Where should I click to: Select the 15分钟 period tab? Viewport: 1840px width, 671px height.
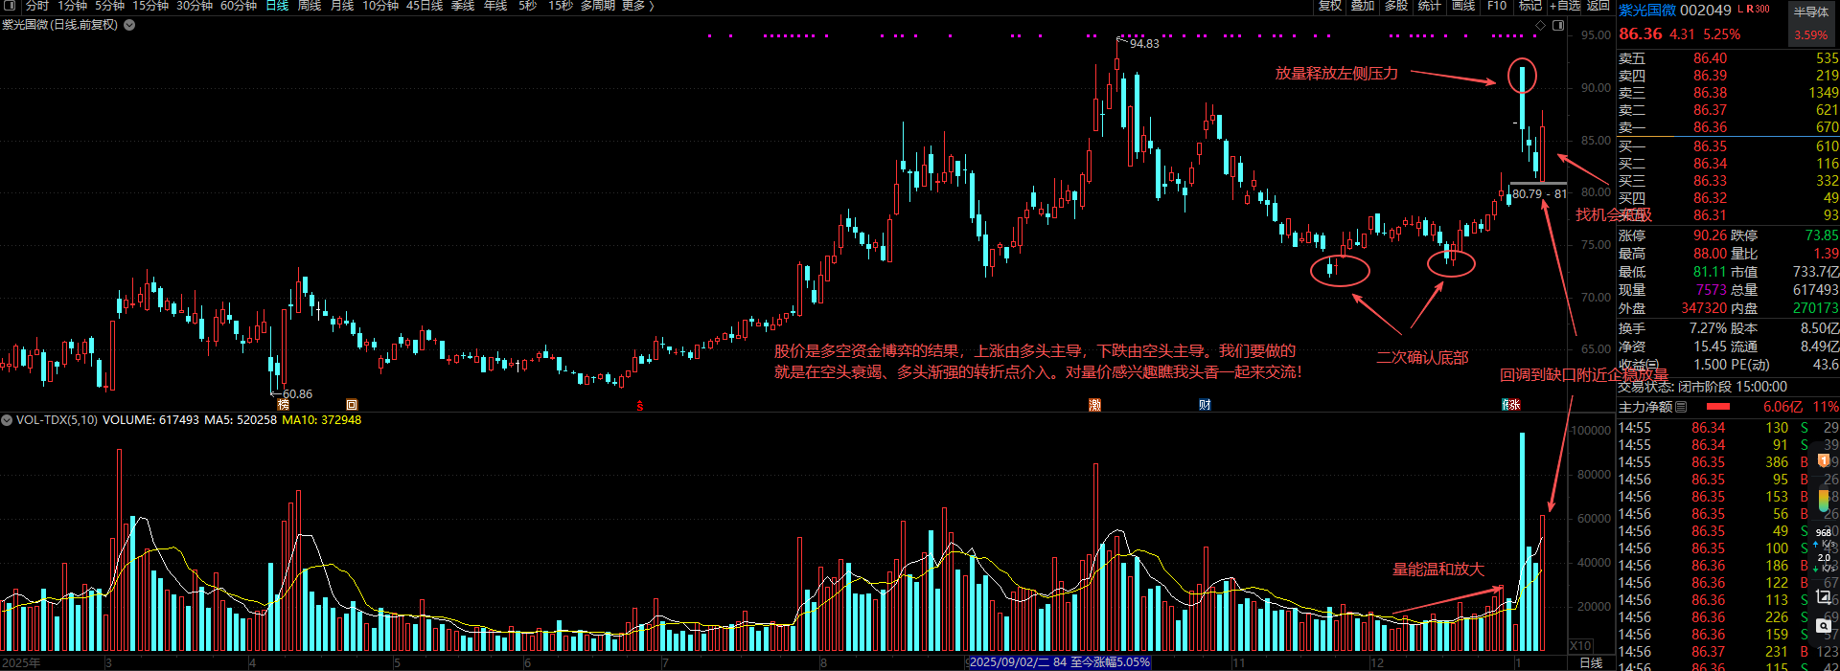click(149, 6)
